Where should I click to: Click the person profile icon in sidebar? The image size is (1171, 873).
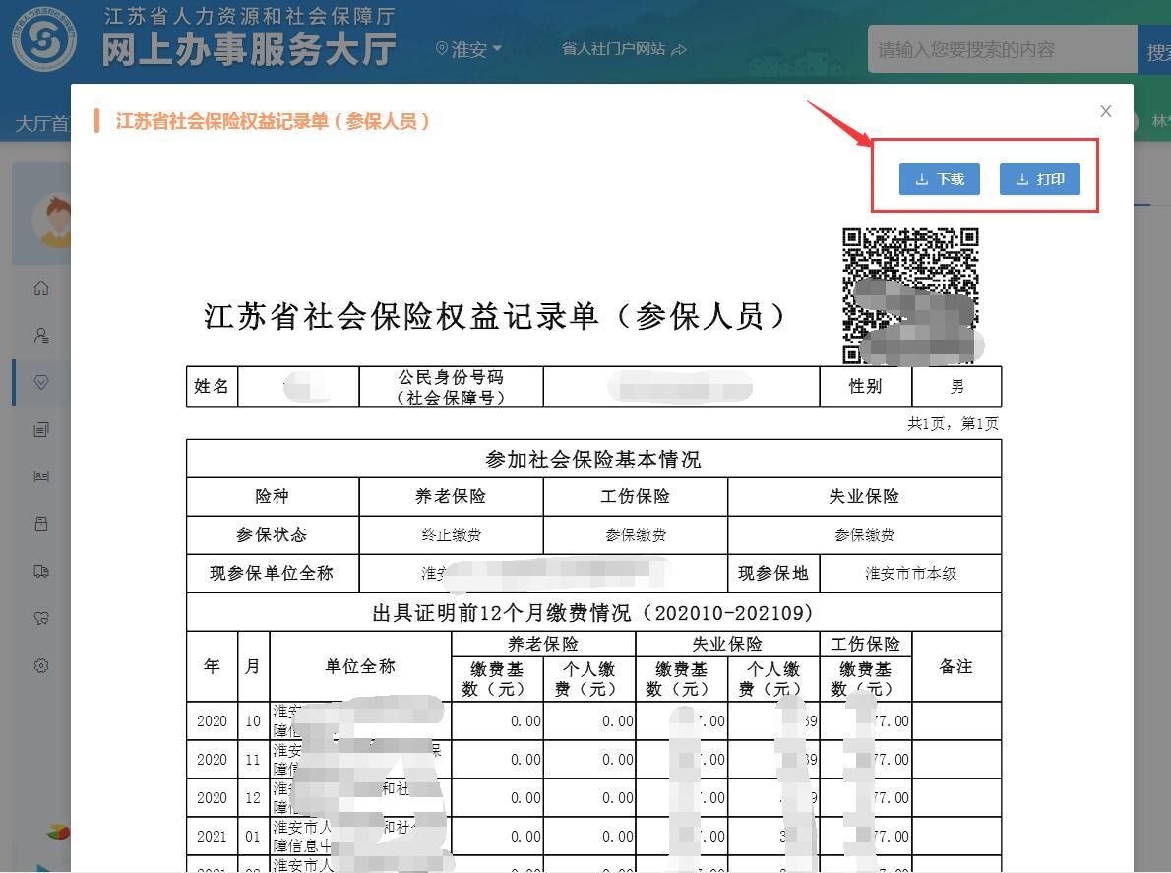(41, 336)
